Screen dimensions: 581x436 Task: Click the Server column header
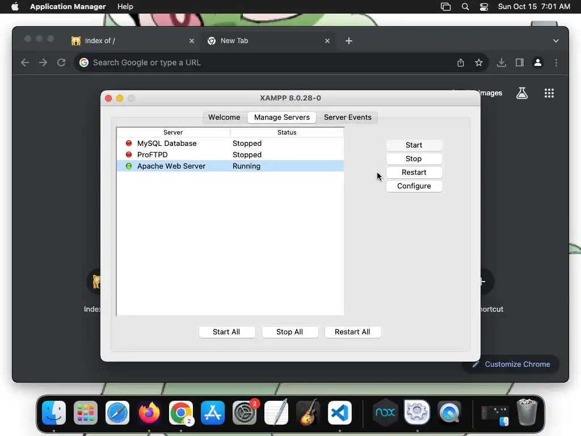click(x=173, y=132)
